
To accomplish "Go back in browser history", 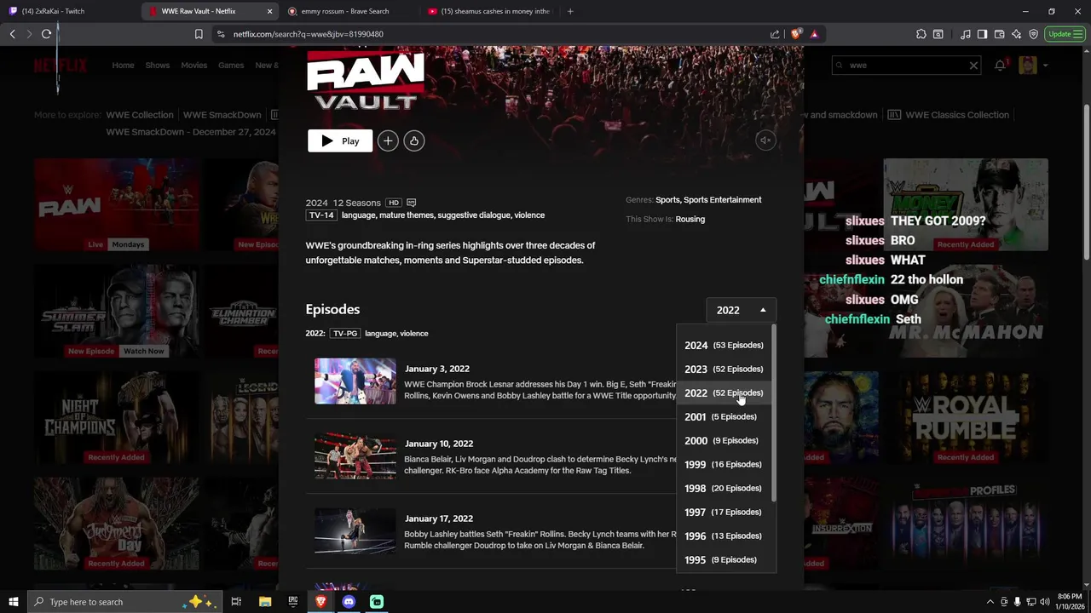I will point(12,34).
